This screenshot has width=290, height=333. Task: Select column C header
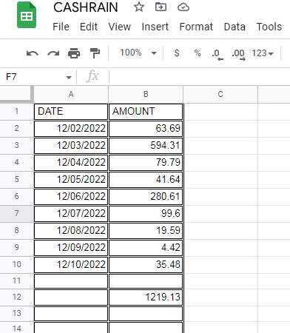point(220,94)
